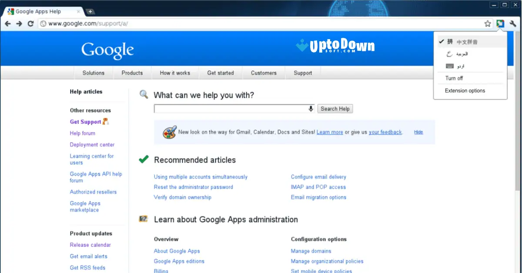Switch to the Products navigation tab
522x273 pixels.
pos(132,73)
